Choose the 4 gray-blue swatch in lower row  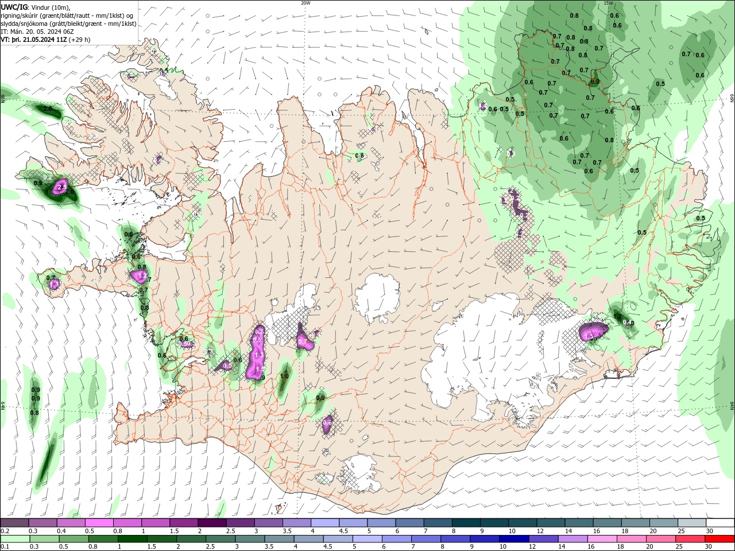click(309, 539)
